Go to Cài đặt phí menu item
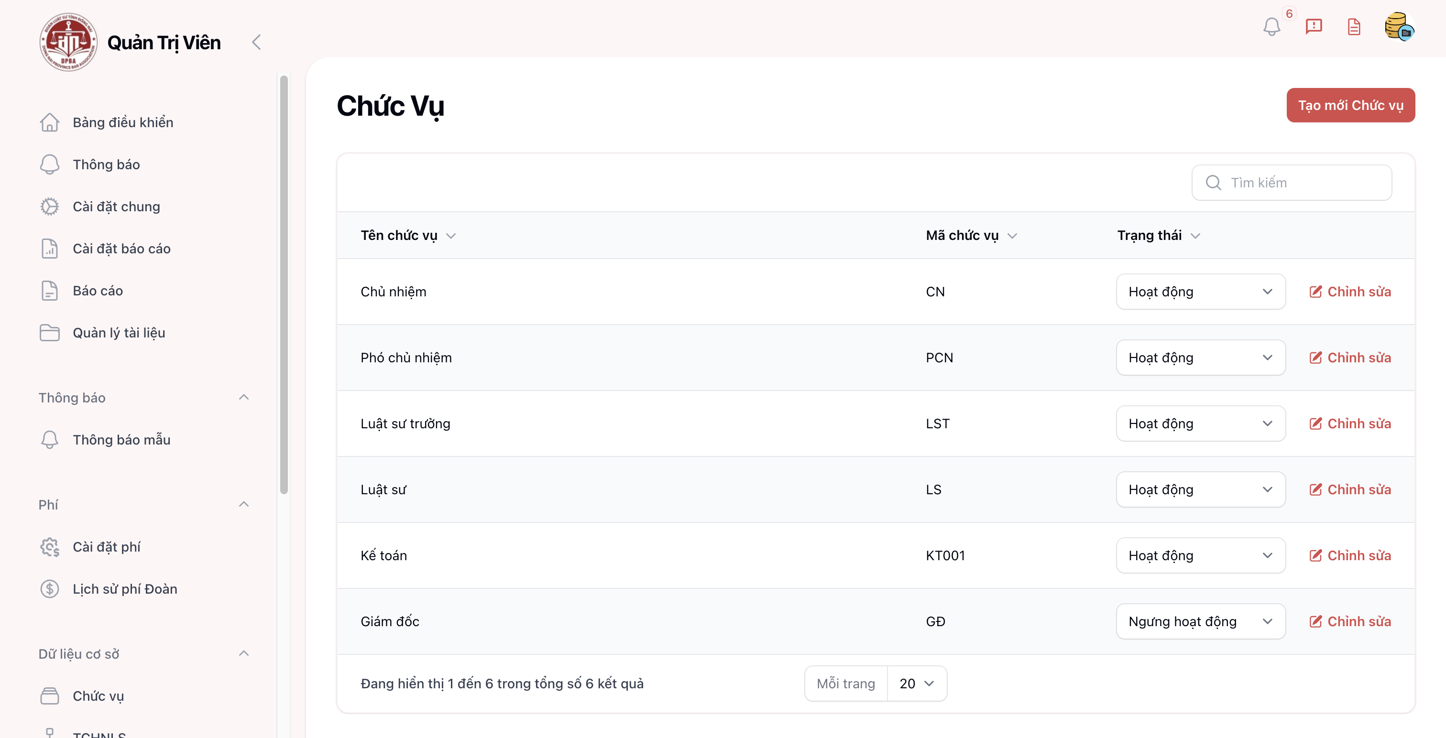Viewport: 1446px width, 738px height. [x=107, y=547]
